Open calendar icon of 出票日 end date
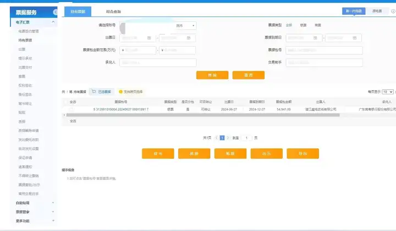The height and width of the screenshot is (231, 396). tap(189, 38)
